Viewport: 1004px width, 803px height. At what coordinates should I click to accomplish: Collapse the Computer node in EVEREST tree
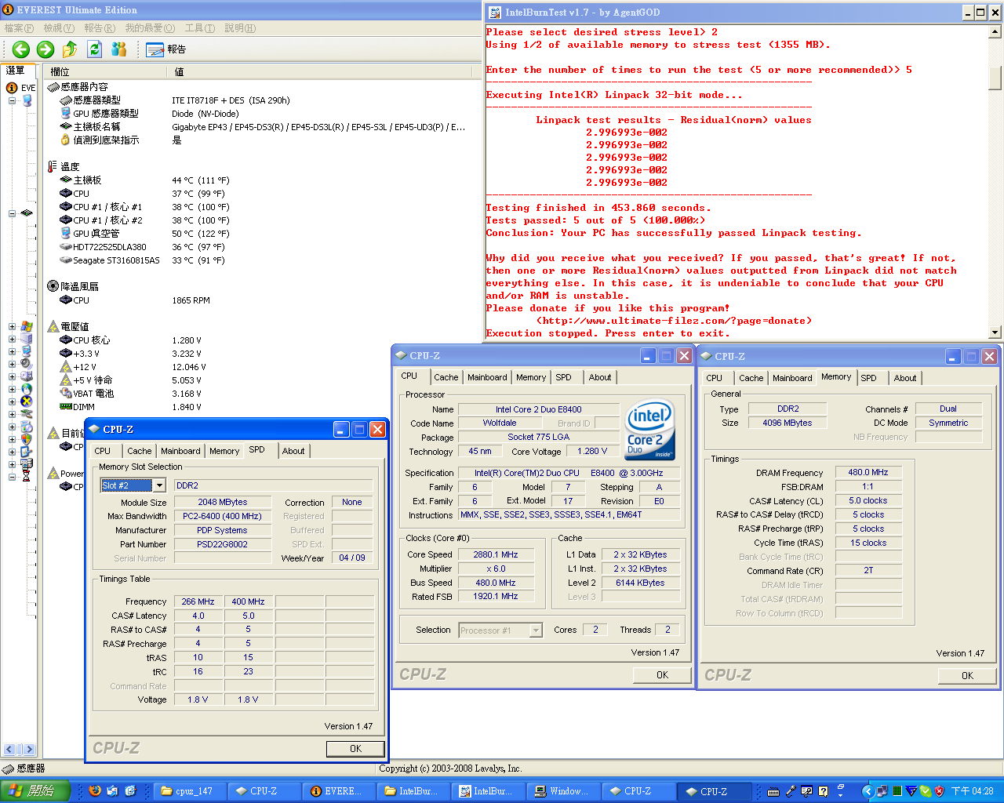[x=12, y=100]
